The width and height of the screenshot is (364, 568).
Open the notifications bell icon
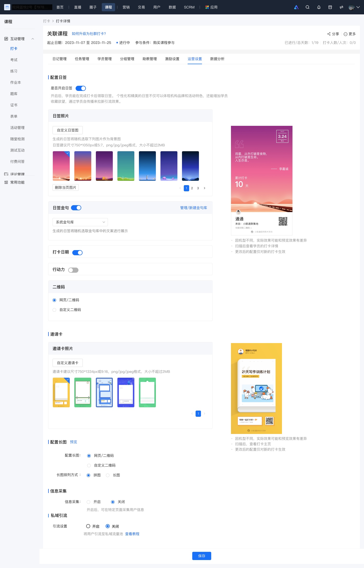(319, 7)
